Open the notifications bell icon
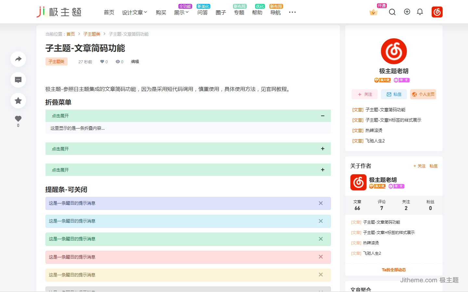The image size is (468, 292). pos(420,12)
